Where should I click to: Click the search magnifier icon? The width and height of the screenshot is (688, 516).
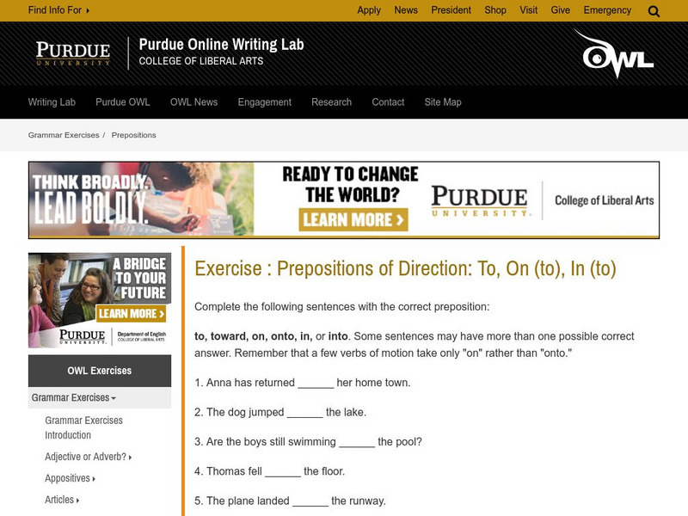coord(654,11)
